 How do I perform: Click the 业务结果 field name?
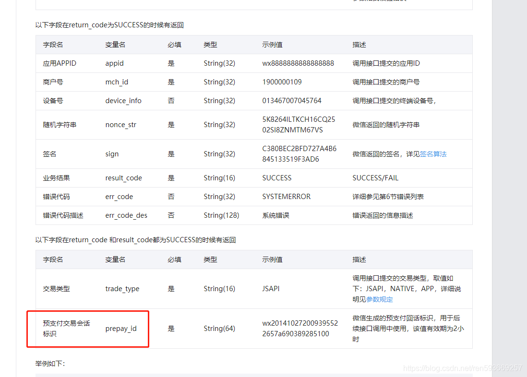click(x=56, y=178)
